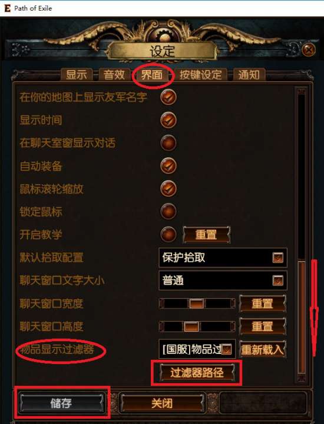The width and height of the screenshot is (324, 424).
Task: Click the round X close icon of the settings panel
Action: [309, 49]
